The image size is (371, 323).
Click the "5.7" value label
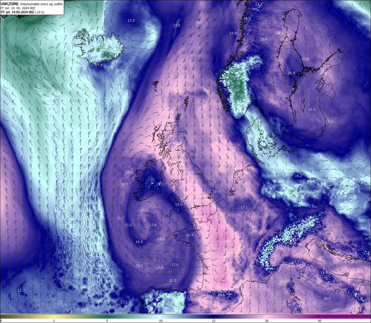(x=24, y=72)
